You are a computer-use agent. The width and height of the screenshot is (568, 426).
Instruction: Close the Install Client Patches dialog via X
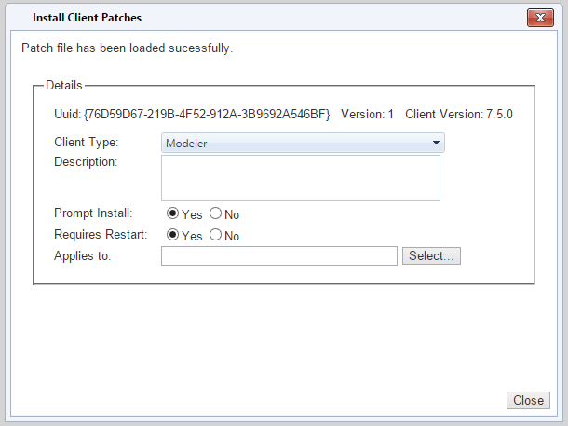click(x=540, y=18)
